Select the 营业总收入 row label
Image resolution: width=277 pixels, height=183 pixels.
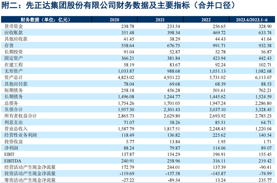pyautogui.click(x=16, y=129)
